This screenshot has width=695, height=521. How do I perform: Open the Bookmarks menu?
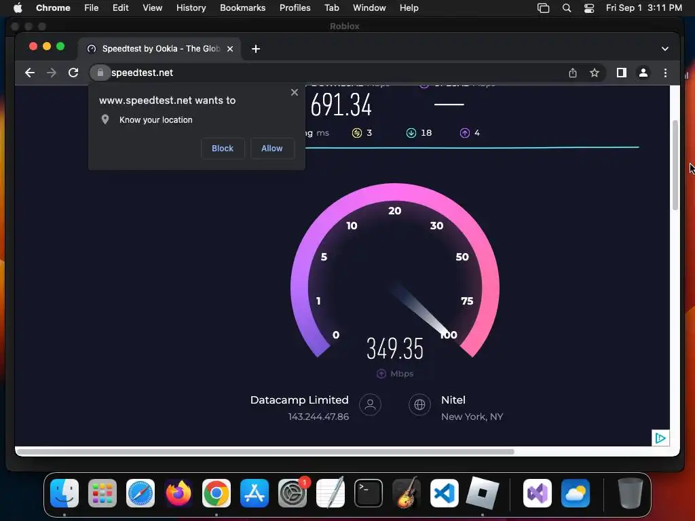[x=242, y=7]
